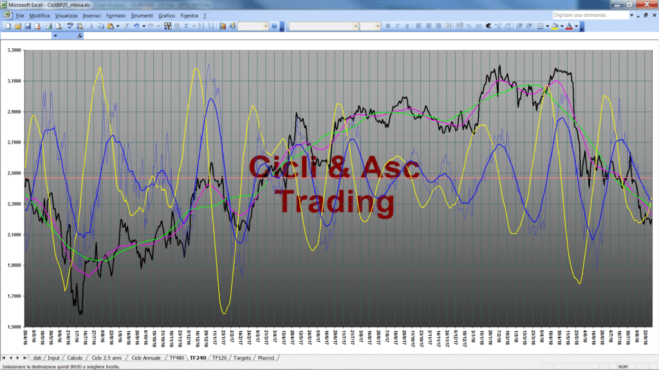The image size is (659, 370).
Task: Open the Visualizza menu
Action: 66,15
